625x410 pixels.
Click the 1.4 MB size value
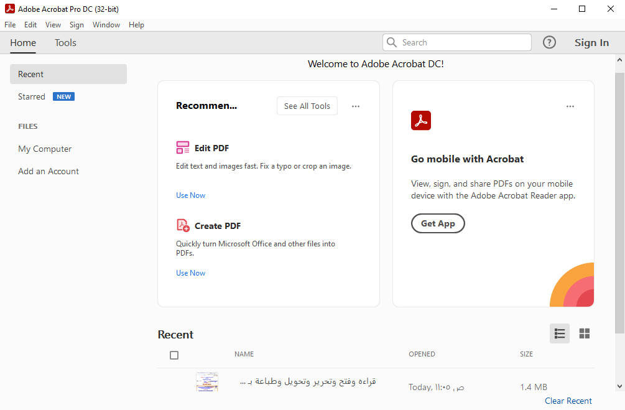tap(534, 387)
